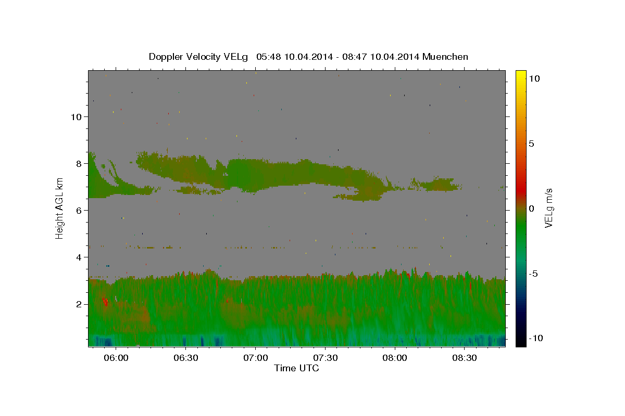Click the height tick label 6
Viewport: 625px width, 416px height.
80,210
